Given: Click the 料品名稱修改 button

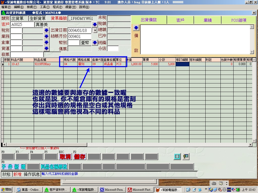Looking at the screenshot, I should tap(54, 167).
